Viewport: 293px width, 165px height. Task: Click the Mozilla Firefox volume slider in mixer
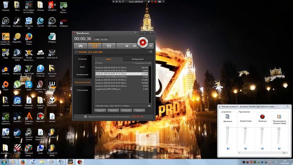[x=245, y=136]
